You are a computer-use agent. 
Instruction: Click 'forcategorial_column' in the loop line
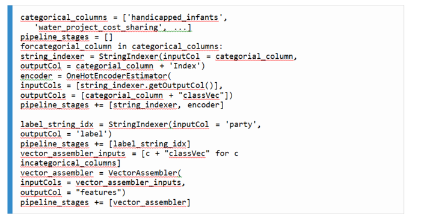(x=66, y=47)
